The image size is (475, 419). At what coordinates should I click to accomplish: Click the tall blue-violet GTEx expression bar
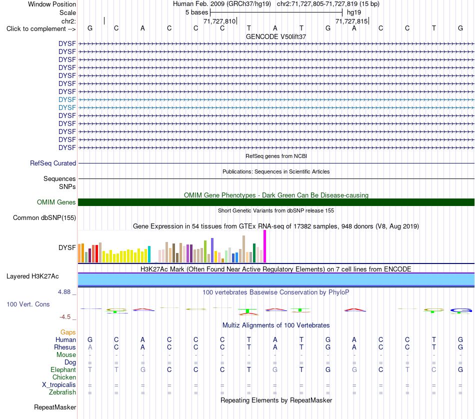tap(212, 250)
